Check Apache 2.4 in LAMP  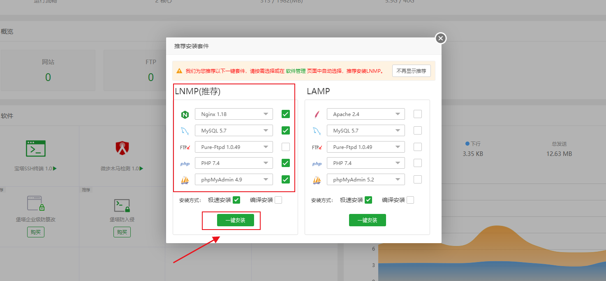click(x=418, y=114)
